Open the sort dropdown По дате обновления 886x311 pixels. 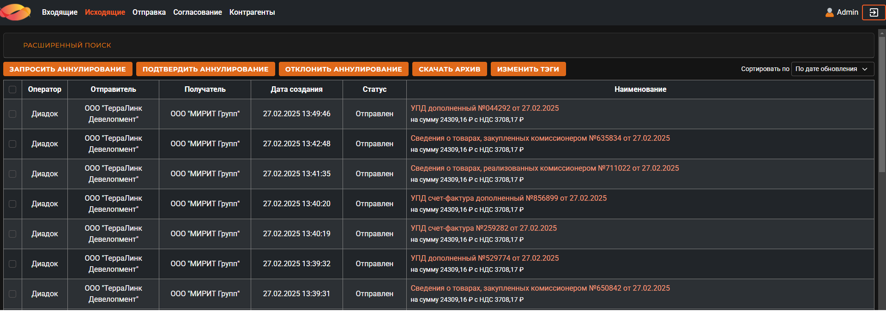(832, 69)
